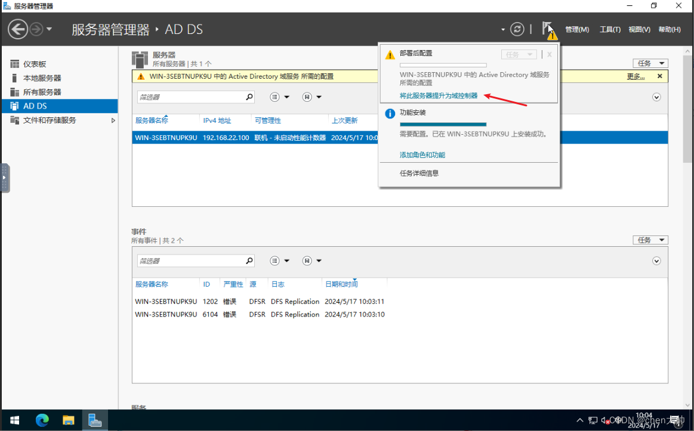This screenshot has width=694, height=431.
Task: Click the 部署后配置 progress bar
Action: [x=443, y=66]
